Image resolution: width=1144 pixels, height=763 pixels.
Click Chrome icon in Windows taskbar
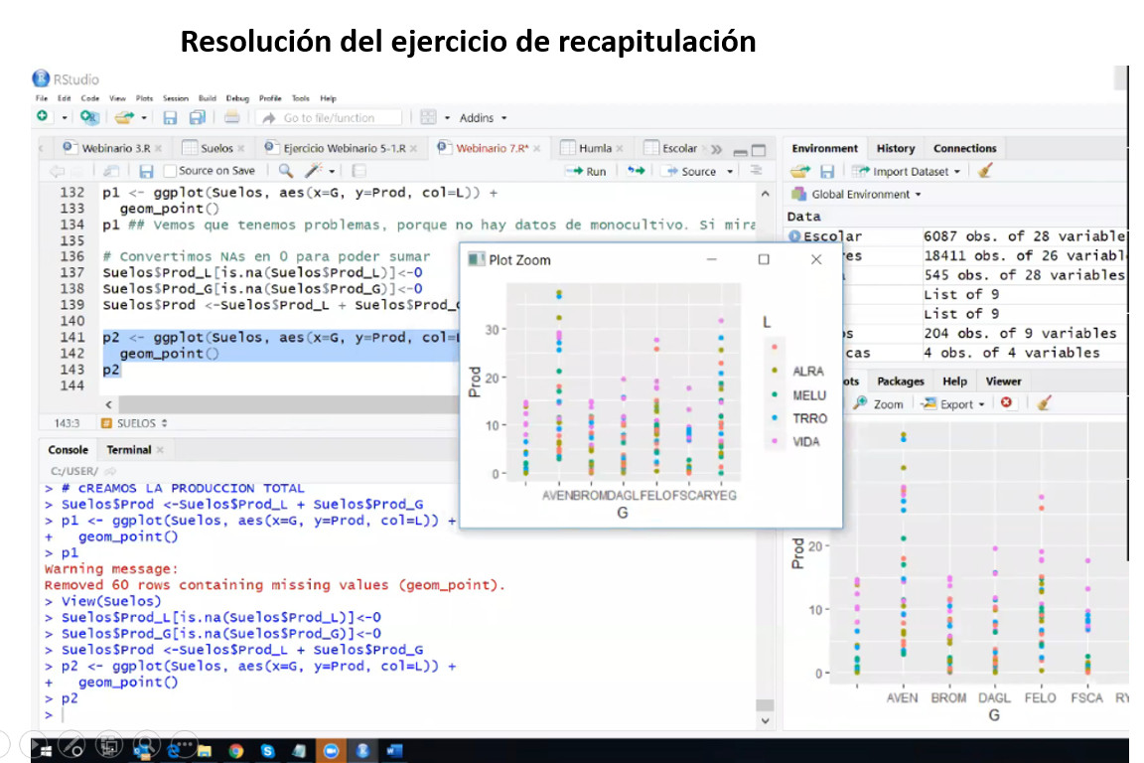236,751
